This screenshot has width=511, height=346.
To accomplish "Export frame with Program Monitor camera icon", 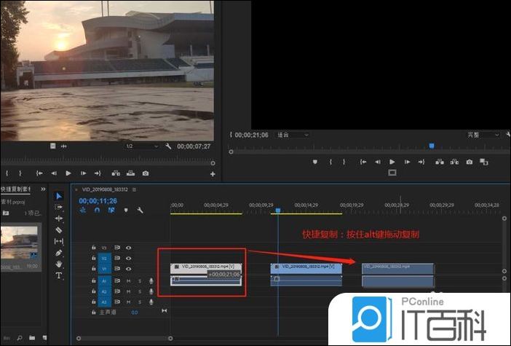I will point(470,162).
